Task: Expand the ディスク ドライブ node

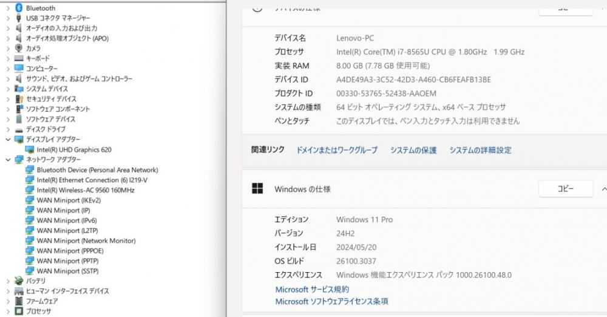Action: click(x=8, y=129)
